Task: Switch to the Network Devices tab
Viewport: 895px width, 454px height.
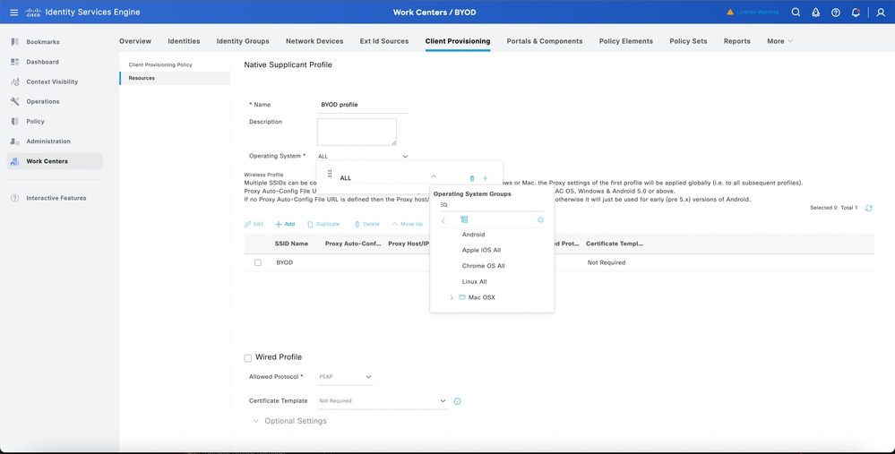Action: pos(314,41)
